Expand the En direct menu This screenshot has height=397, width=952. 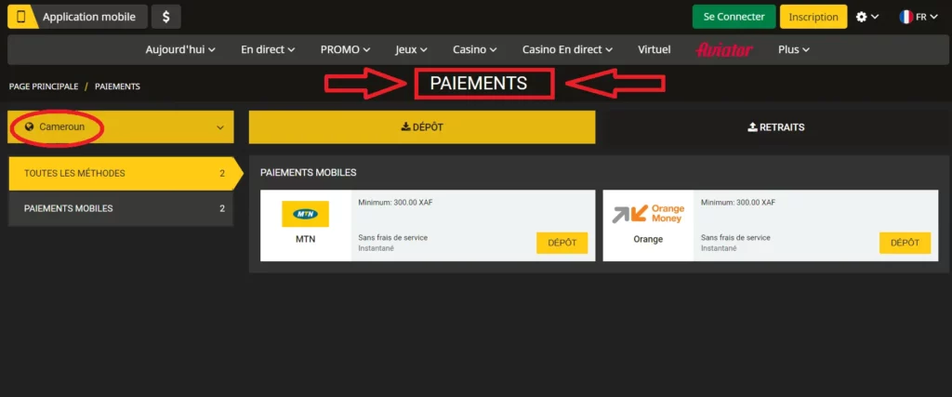point(268,50)
